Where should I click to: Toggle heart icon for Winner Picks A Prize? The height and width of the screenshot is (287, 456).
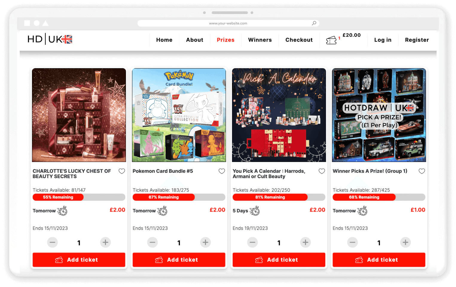click(422, 171)
